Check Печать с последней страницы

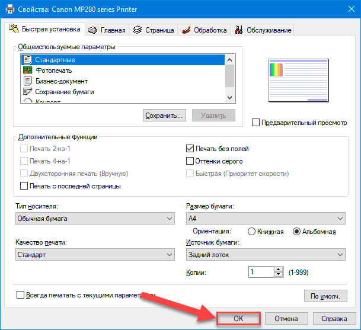(x=24, y=185)
